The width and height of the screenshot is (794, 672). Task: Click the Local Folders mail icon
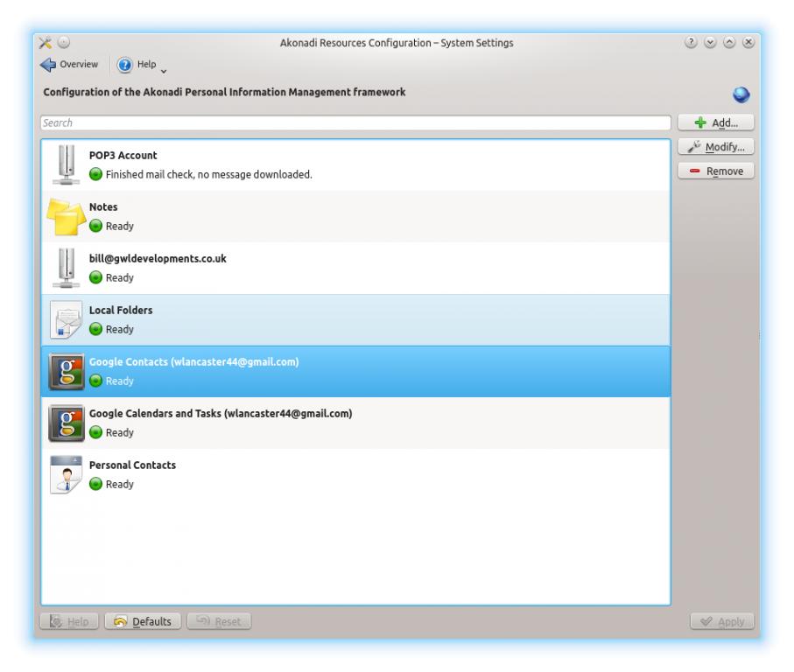click(66, 319)
